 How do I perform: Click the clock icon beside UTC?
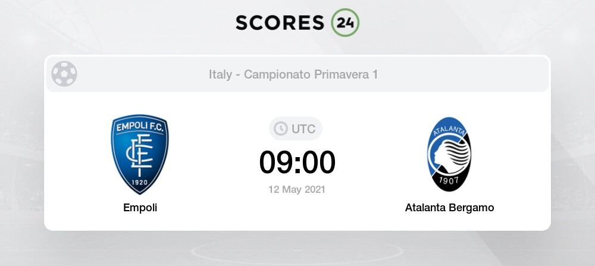click(x=281, y=129)
